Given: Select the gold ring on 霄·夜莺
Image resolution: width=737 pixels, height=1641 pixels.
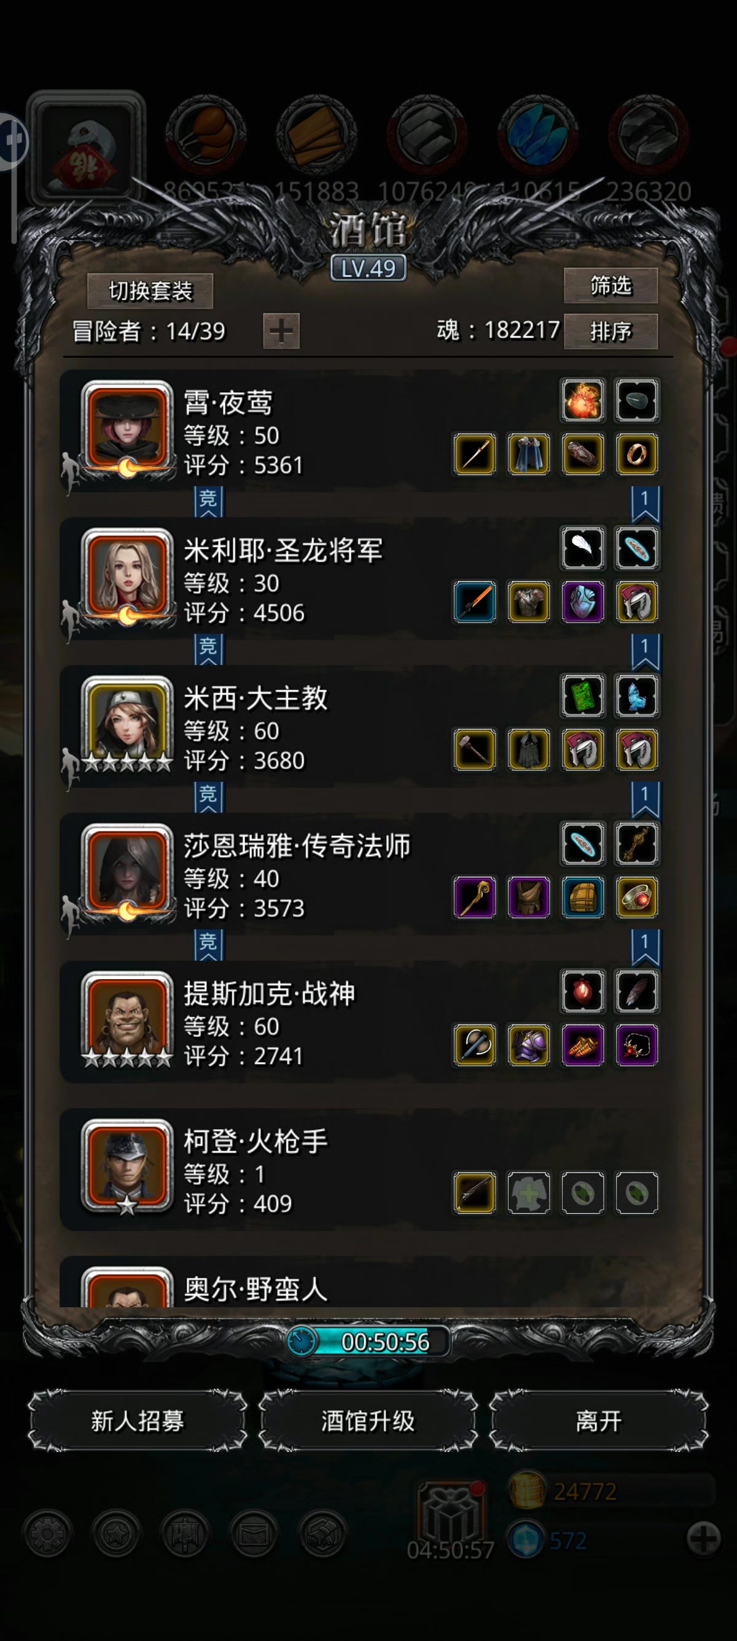Looking at the screenshot, I should tap(636, 454).
